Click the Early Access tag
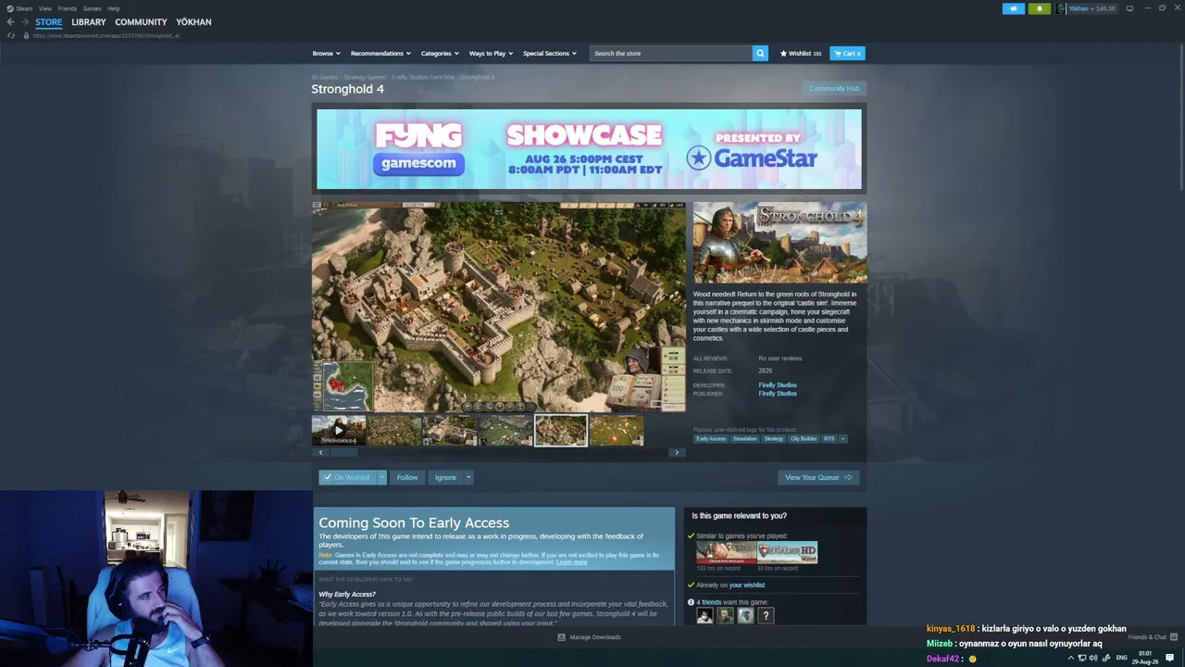The image size is (1185, 667). (711, 438)
